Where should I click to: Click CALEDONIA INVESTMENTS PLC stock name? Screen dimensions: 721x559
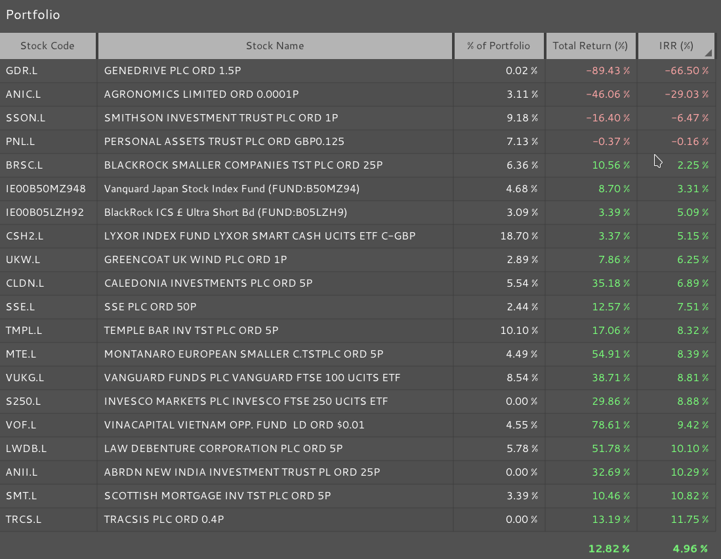[x=209, y=283]
